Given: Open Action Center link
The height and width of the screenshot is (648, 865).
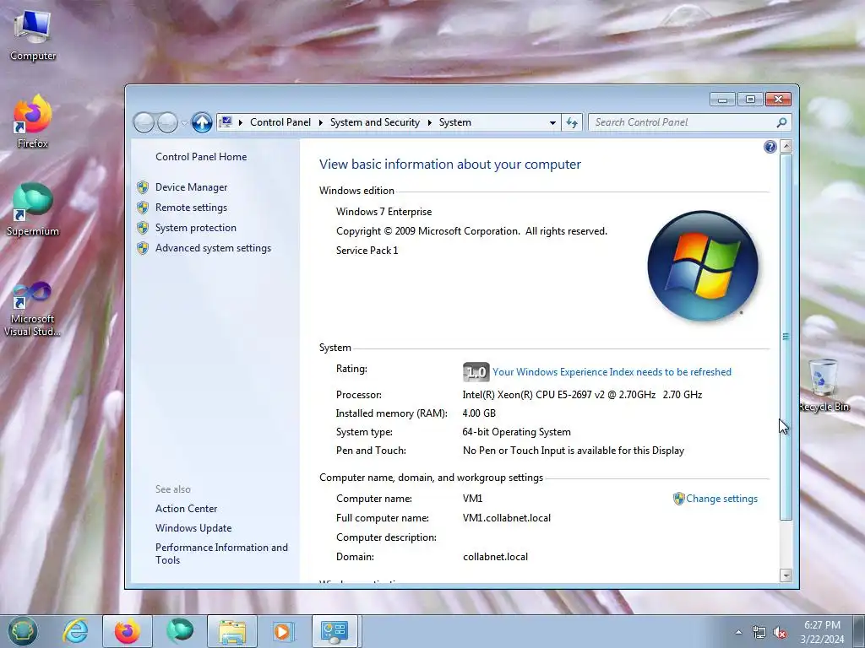Looking at the screenshot, I should 187,509.
